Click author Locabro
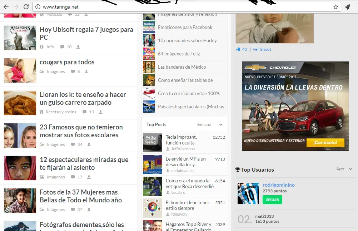This screenshot has width=358, height=231. click(x=178, y=192)
